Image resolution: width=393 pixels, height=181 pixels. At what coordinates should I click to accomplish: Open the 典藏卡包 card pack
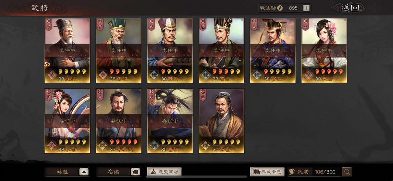tap(267, 172)
